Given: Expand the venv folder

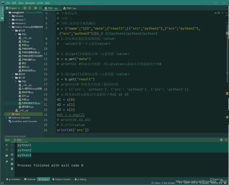Looking at the screenshot, I should coord(10,114).
